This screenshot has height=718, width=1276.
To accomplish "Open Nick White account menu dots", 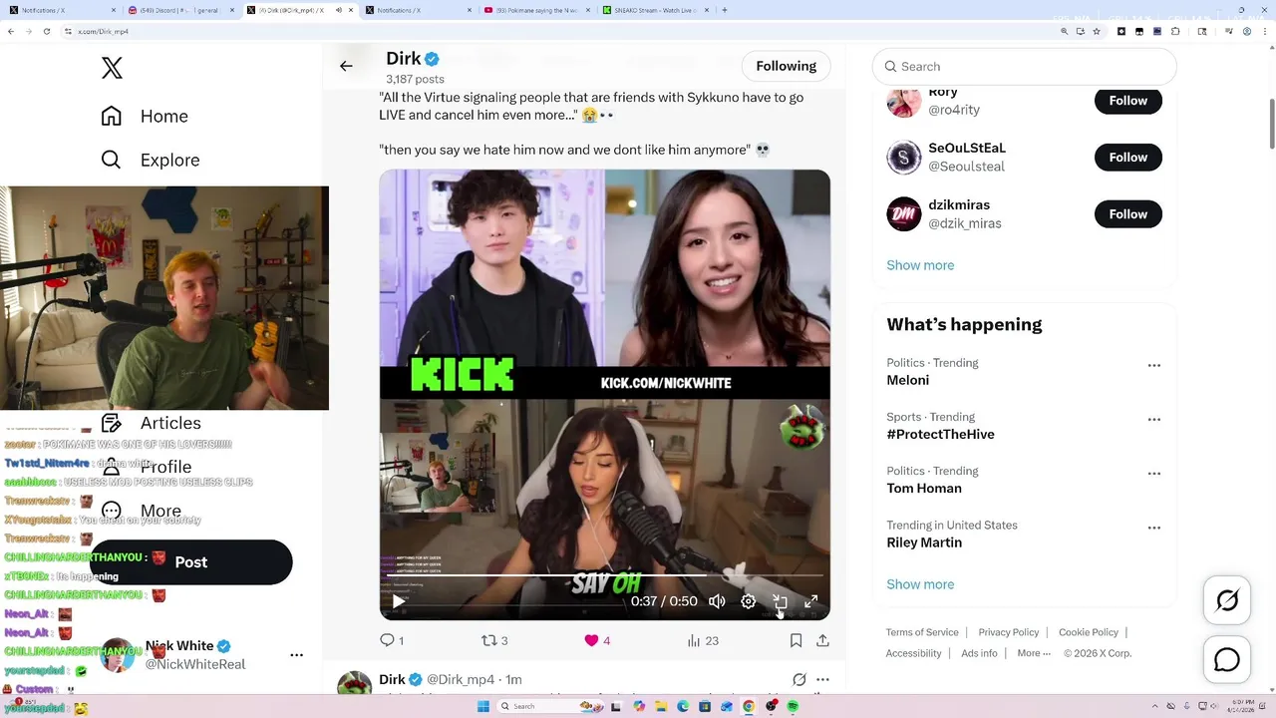I will 296,655.
